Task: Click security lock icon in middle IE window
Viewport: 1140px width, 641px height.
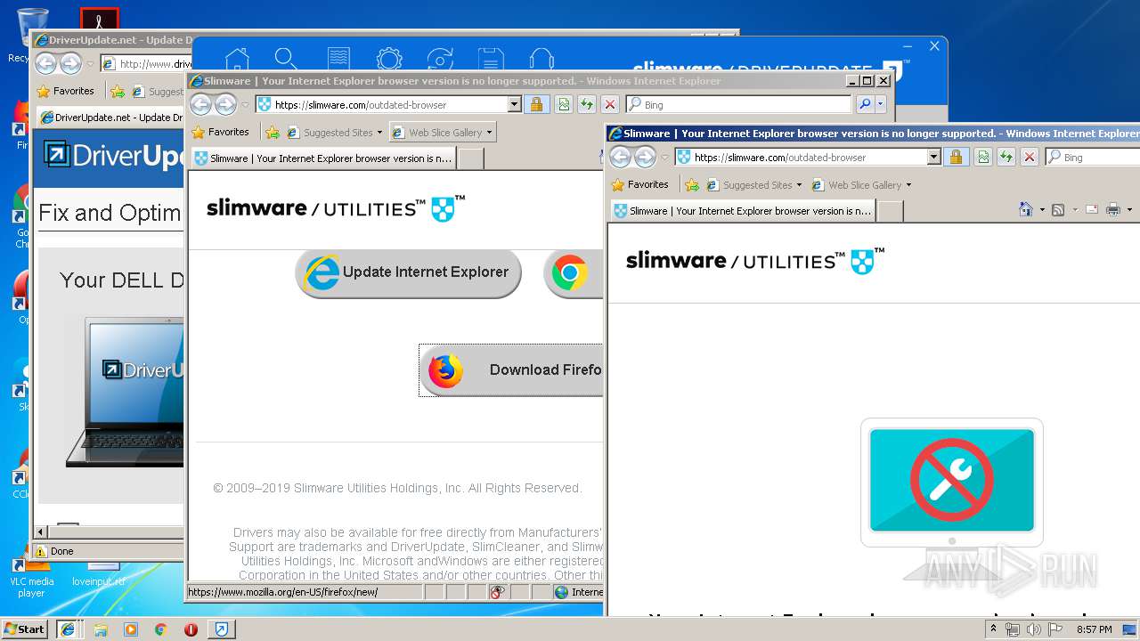Action: coord(536,104)
